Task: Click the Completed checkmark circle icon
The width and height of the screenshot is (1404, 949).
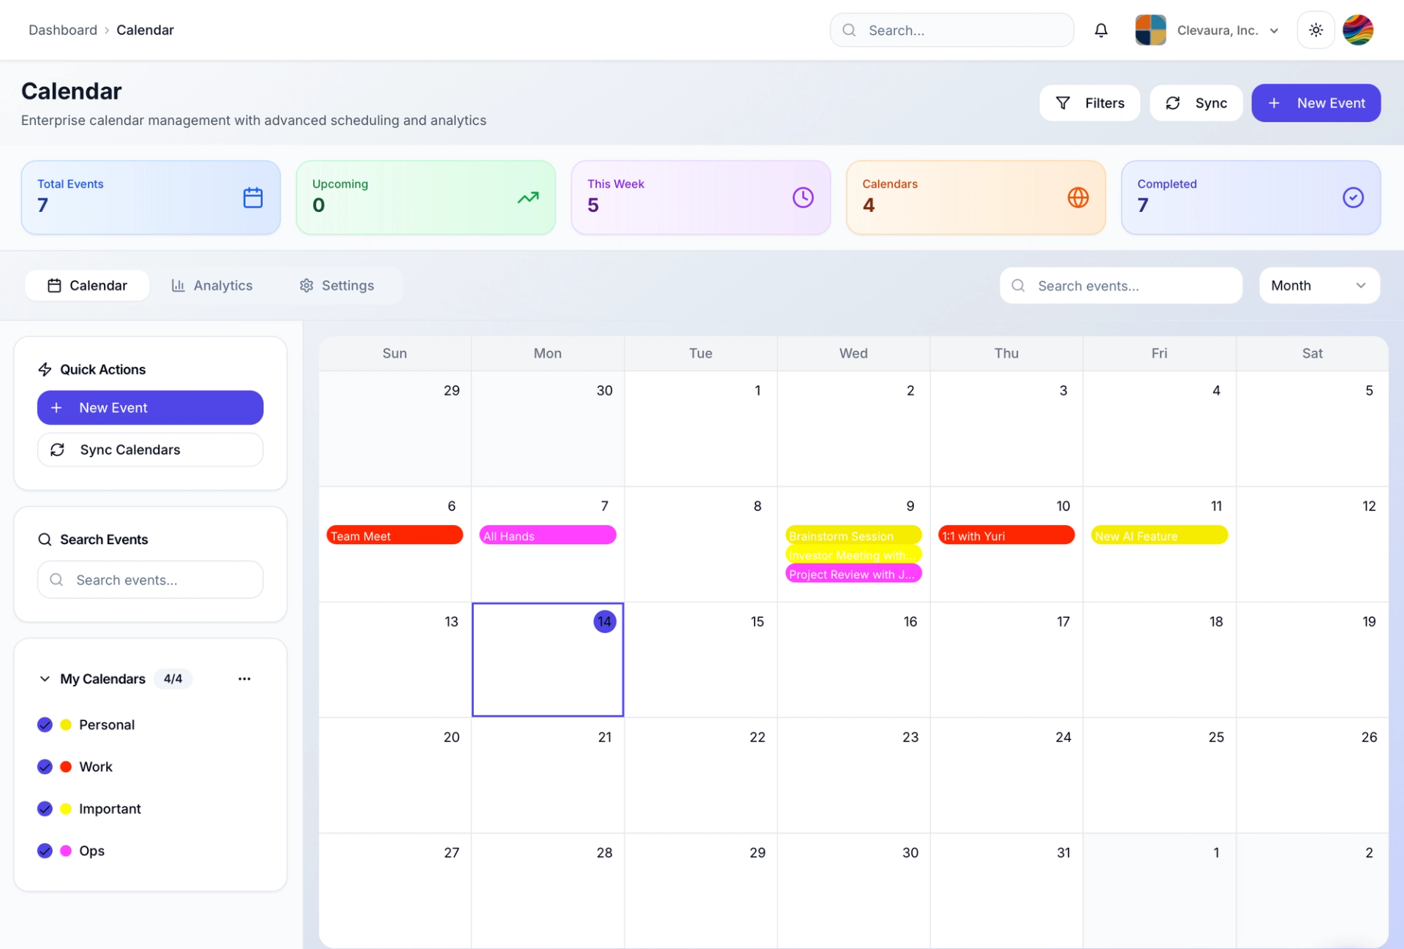Action: 1353,197
